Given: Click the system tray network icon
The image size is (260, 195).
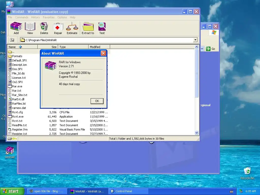Looking at the screenshot, I should tap(241, 191).
